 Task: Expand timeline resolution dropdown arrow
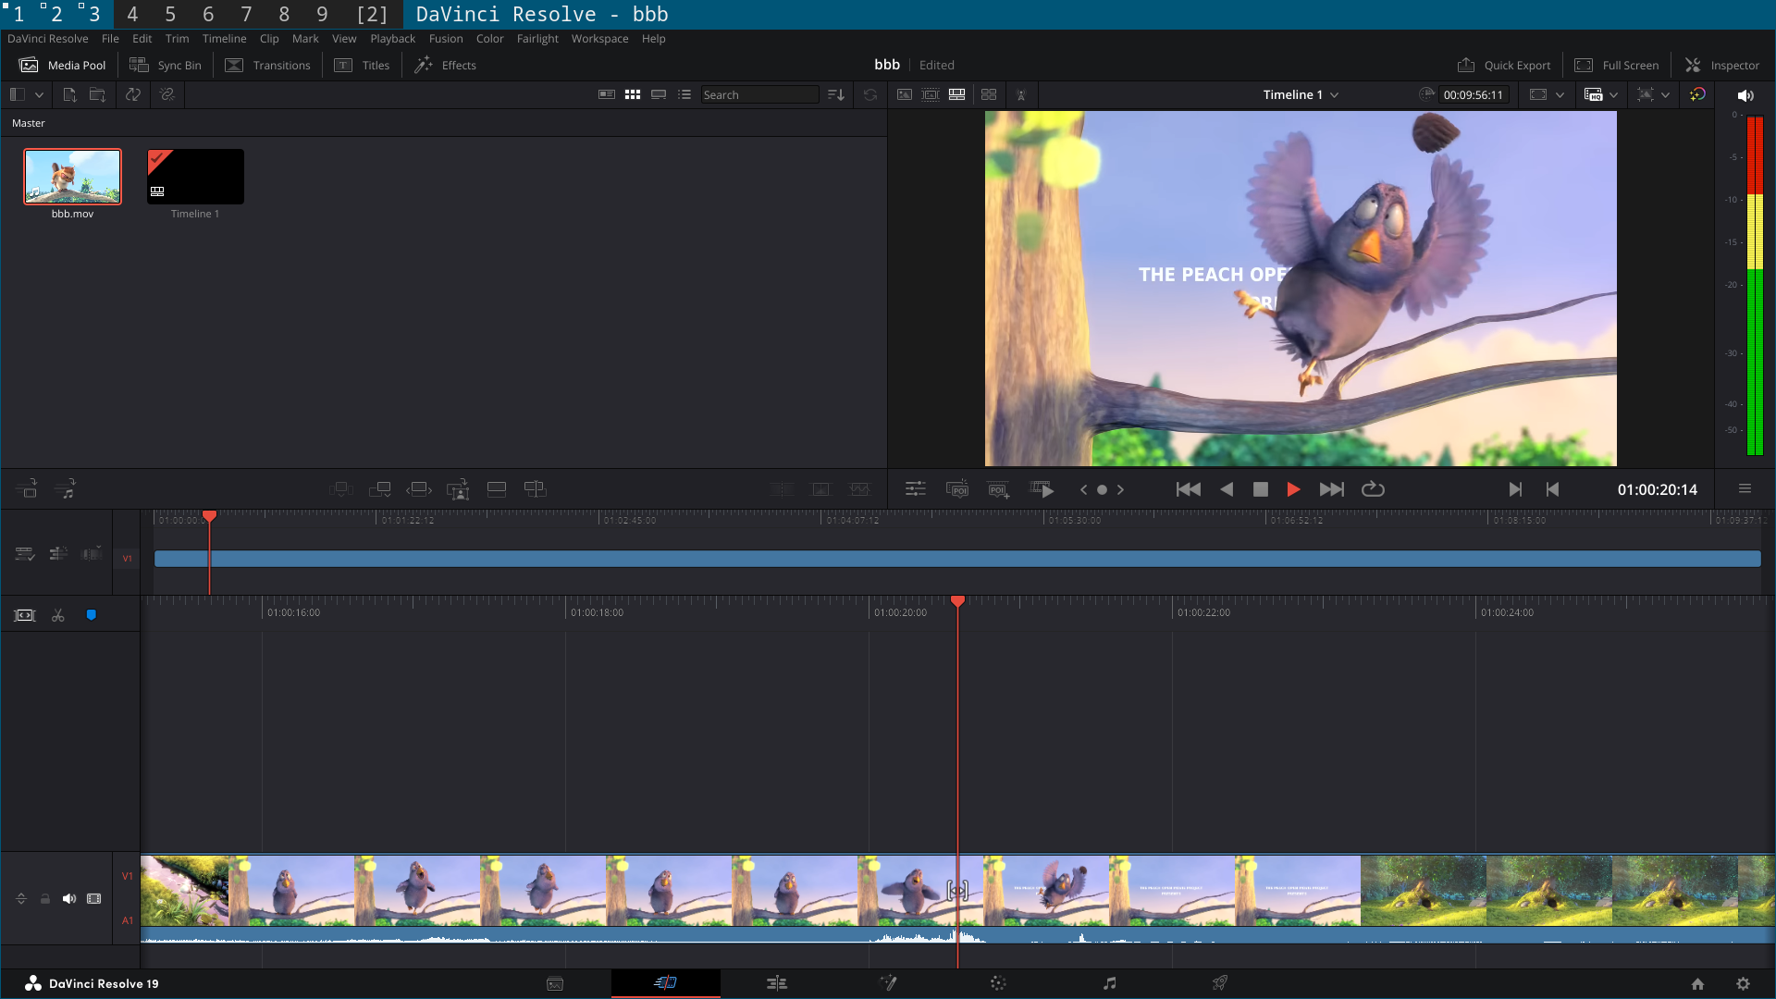(x=1613, y=94)
